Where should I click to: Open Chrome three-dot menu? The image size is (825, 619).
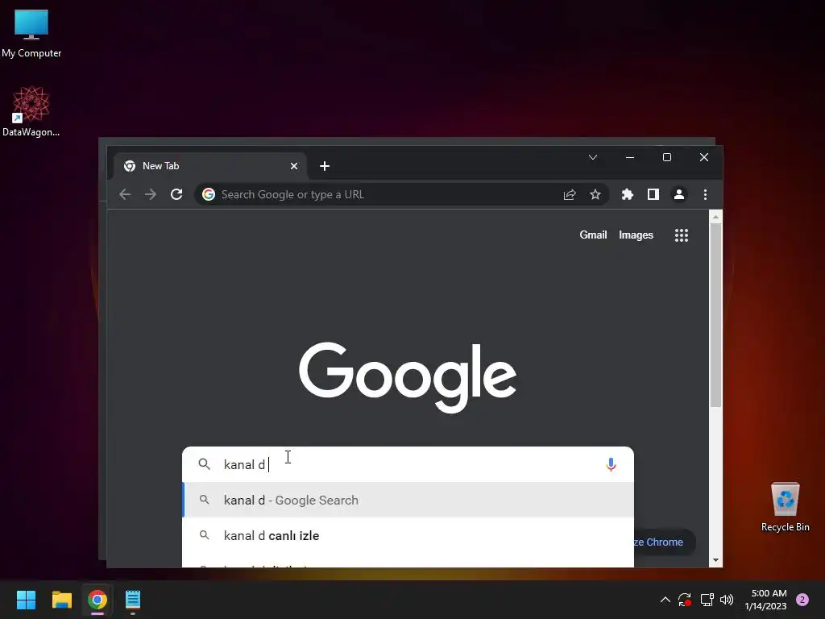pyautogui.click(x=705, y=194)
